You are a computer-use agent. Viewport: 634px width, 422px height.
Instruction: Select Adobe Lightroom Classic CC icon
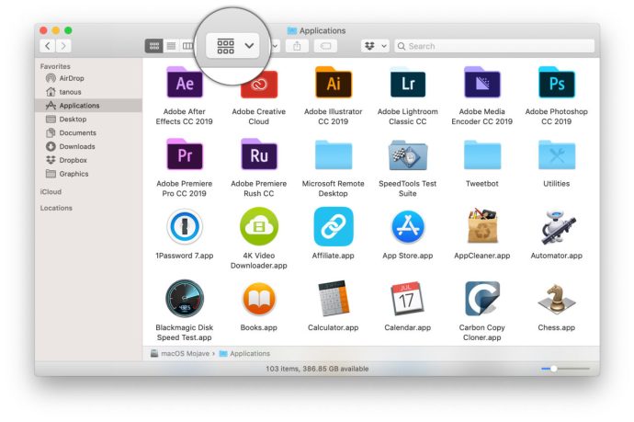click(408, 84)
